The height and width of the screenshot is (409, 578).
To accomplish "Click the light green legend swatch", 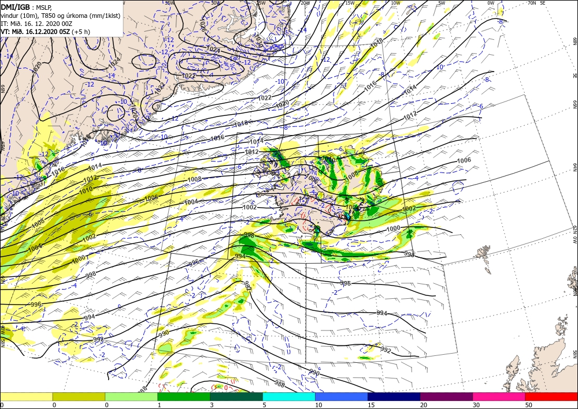I will (131, 396).
